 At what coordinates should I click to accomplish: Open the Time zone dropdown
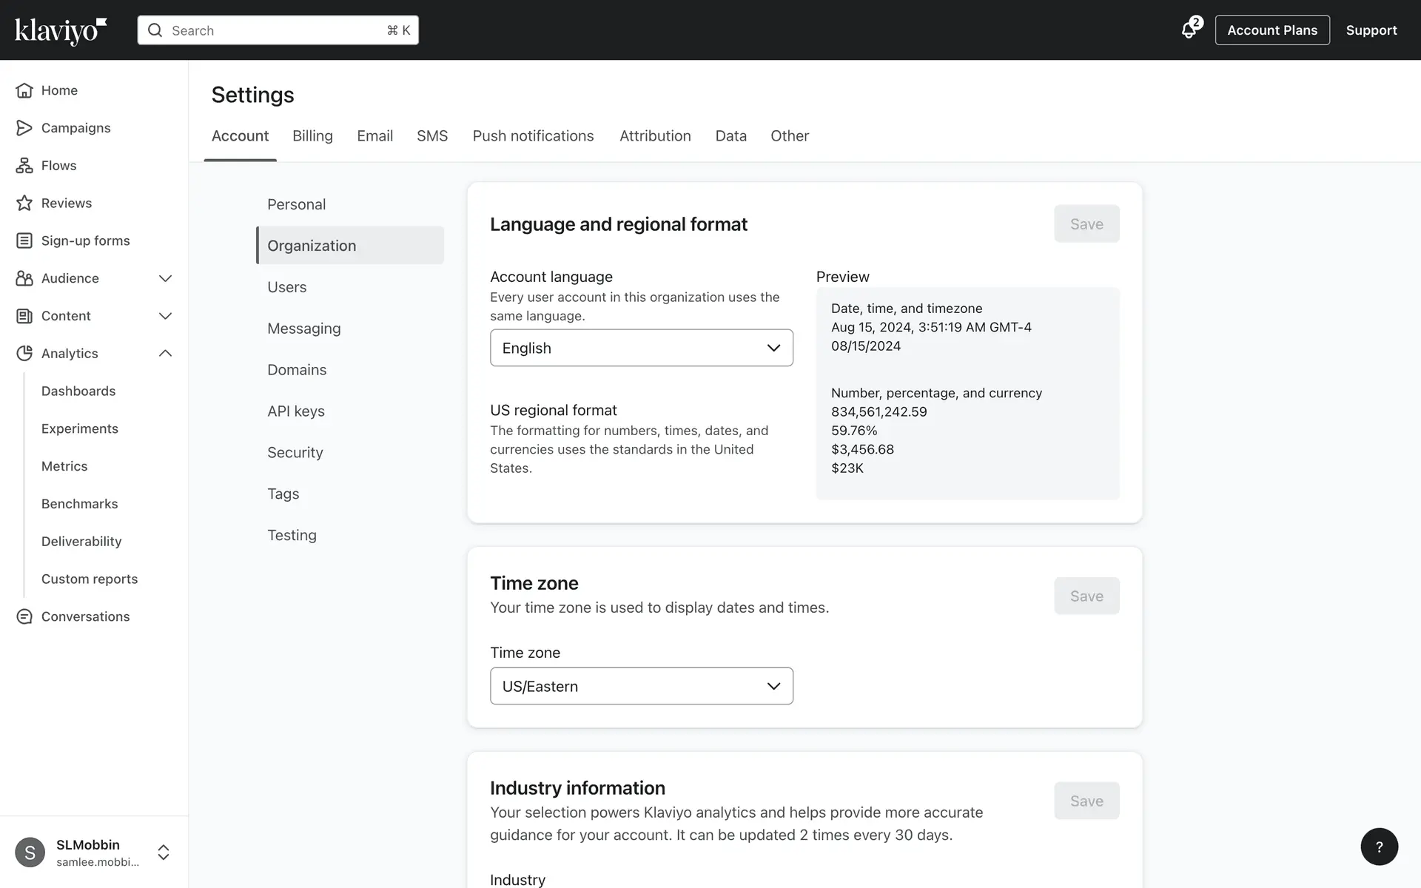coord(641,686)
